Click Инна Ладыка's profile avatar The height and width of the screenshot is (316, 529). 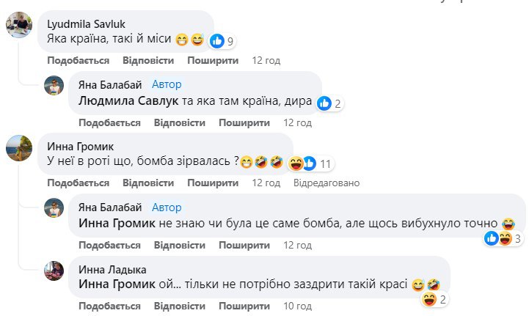point(56,271)
